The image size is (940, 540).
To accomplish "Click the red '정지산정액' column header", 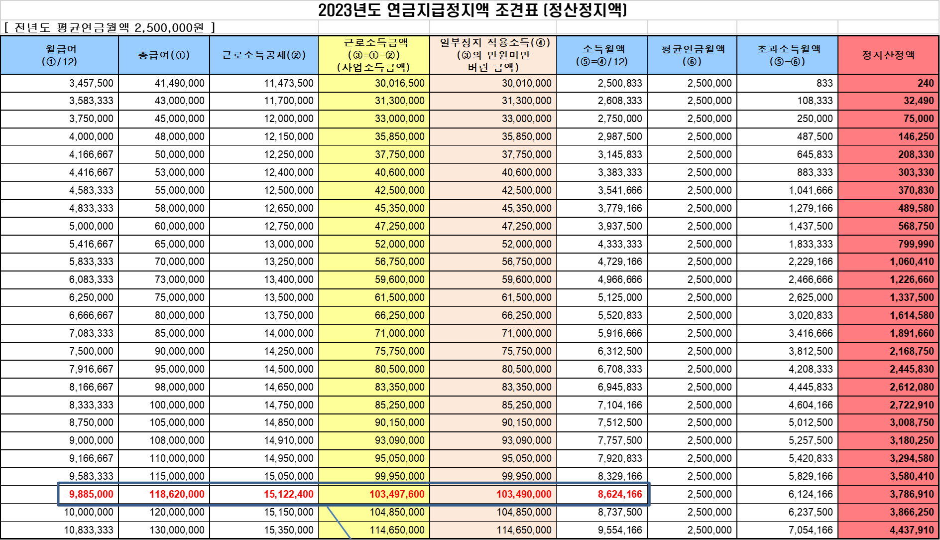I will pos(888,55).
